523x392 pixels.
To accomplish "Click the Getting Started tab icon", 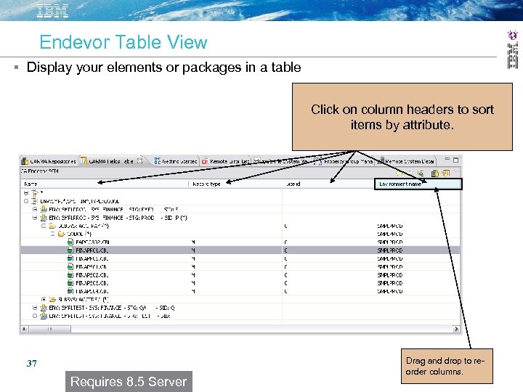I will tap(158, 161).
